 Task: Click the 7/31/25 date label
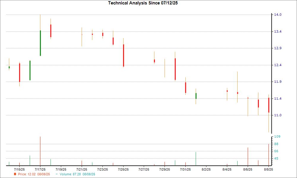pyautogui.click(x=185, y=169)
